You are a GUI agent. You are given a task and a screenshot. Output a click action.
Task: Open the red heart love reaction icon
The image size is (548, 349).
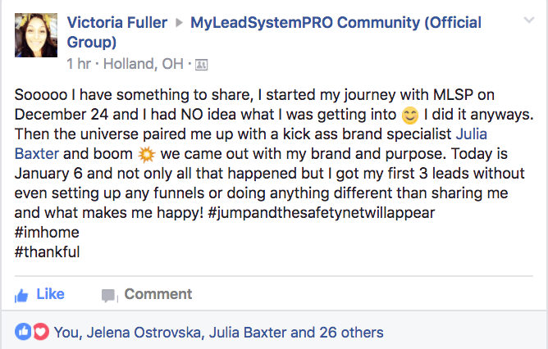point(41,332)
